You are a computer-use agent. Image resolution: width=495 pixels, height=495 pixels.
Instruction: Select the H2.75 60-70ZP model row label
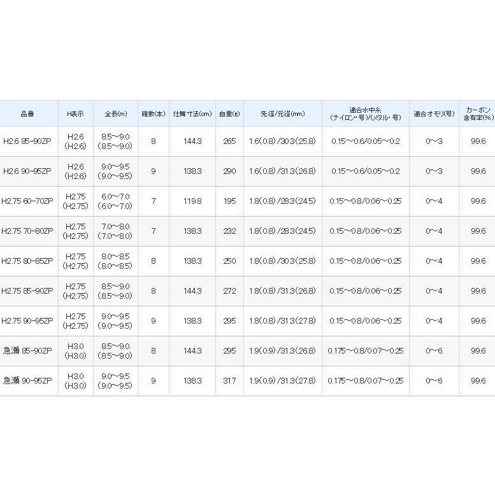pos(27,201)
